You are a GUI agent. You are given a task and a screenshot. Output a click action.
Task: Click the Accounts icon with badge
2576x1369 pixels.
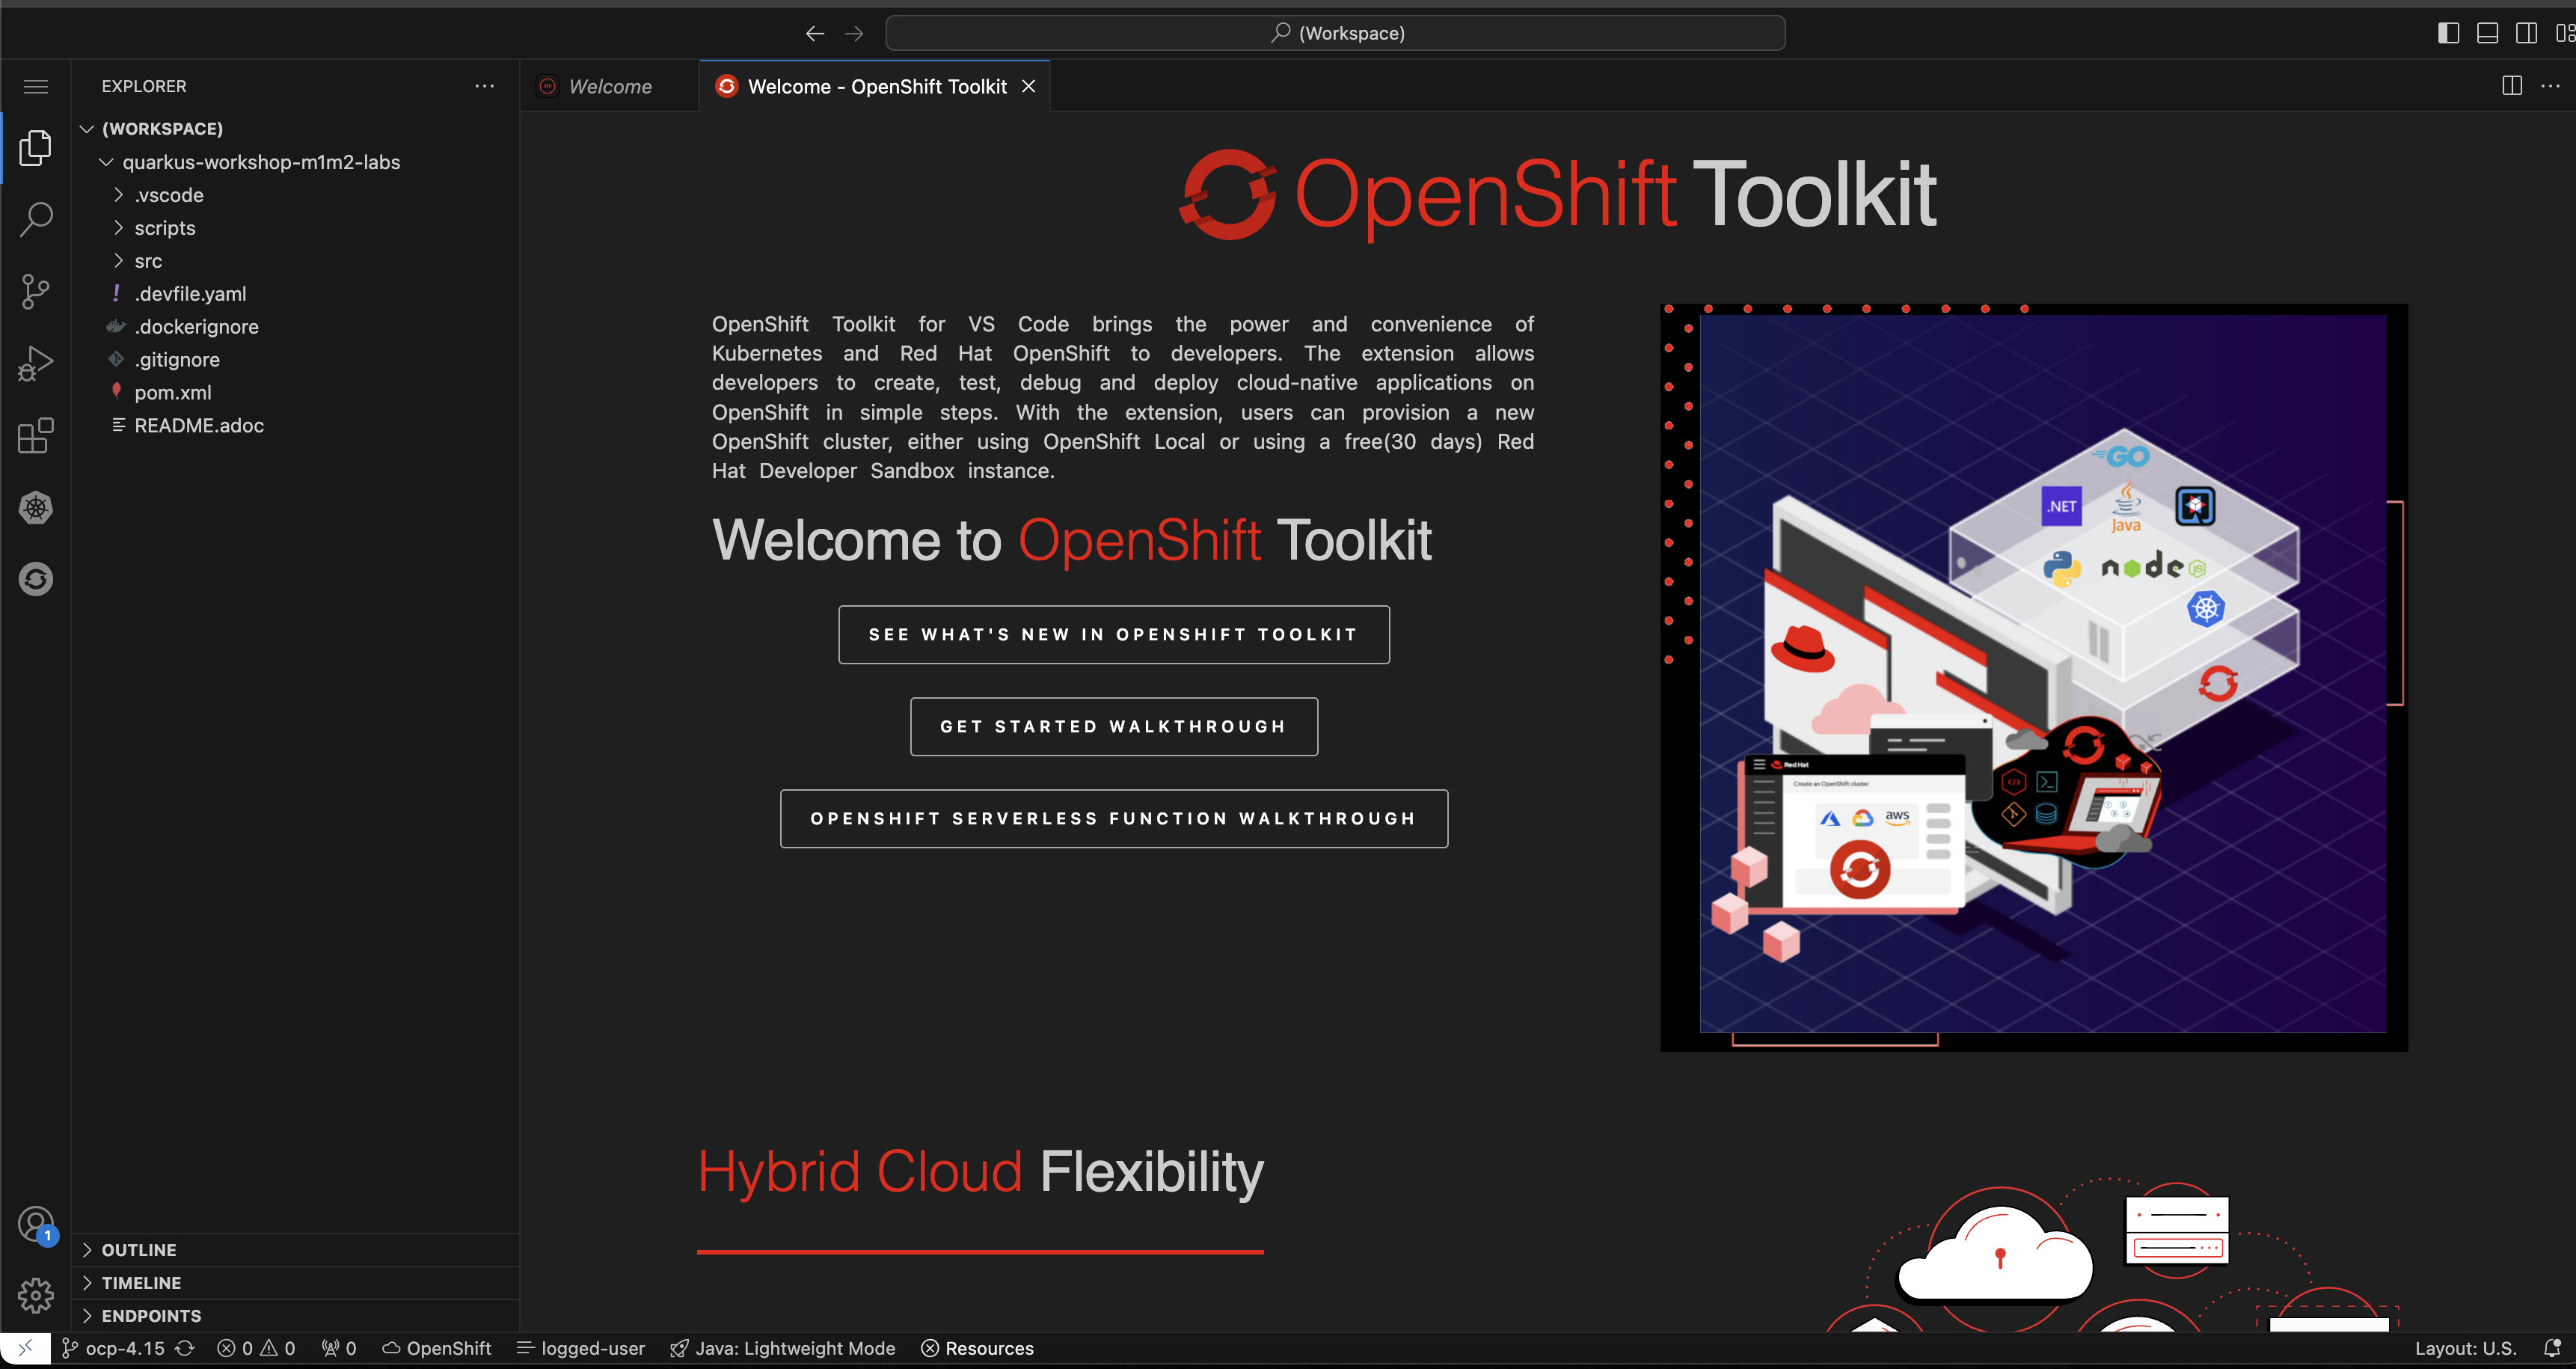coord(36,1224)
